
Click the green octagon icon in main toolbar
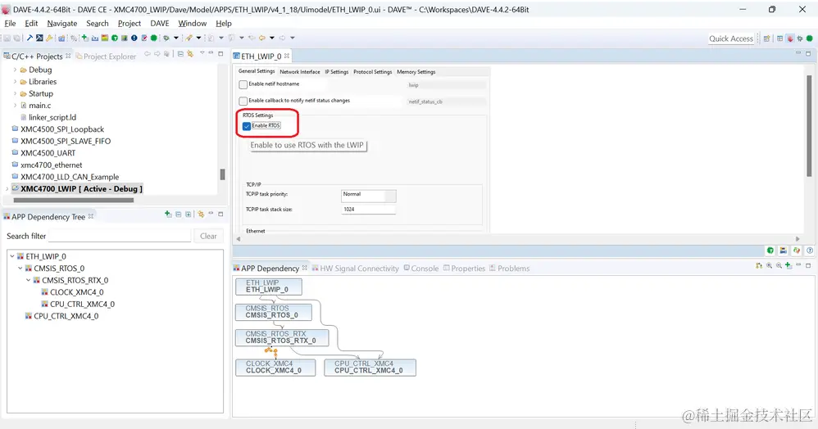[154, 38]
